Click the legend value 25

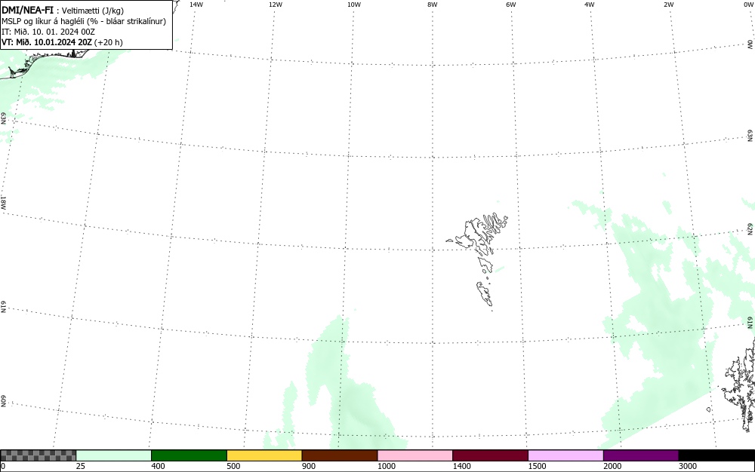coord(81,466)
